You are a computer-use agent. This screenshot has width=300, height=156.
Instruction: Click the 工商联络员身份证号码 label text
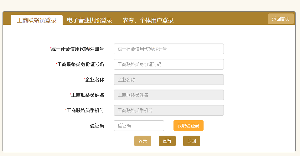click(80, 64)
